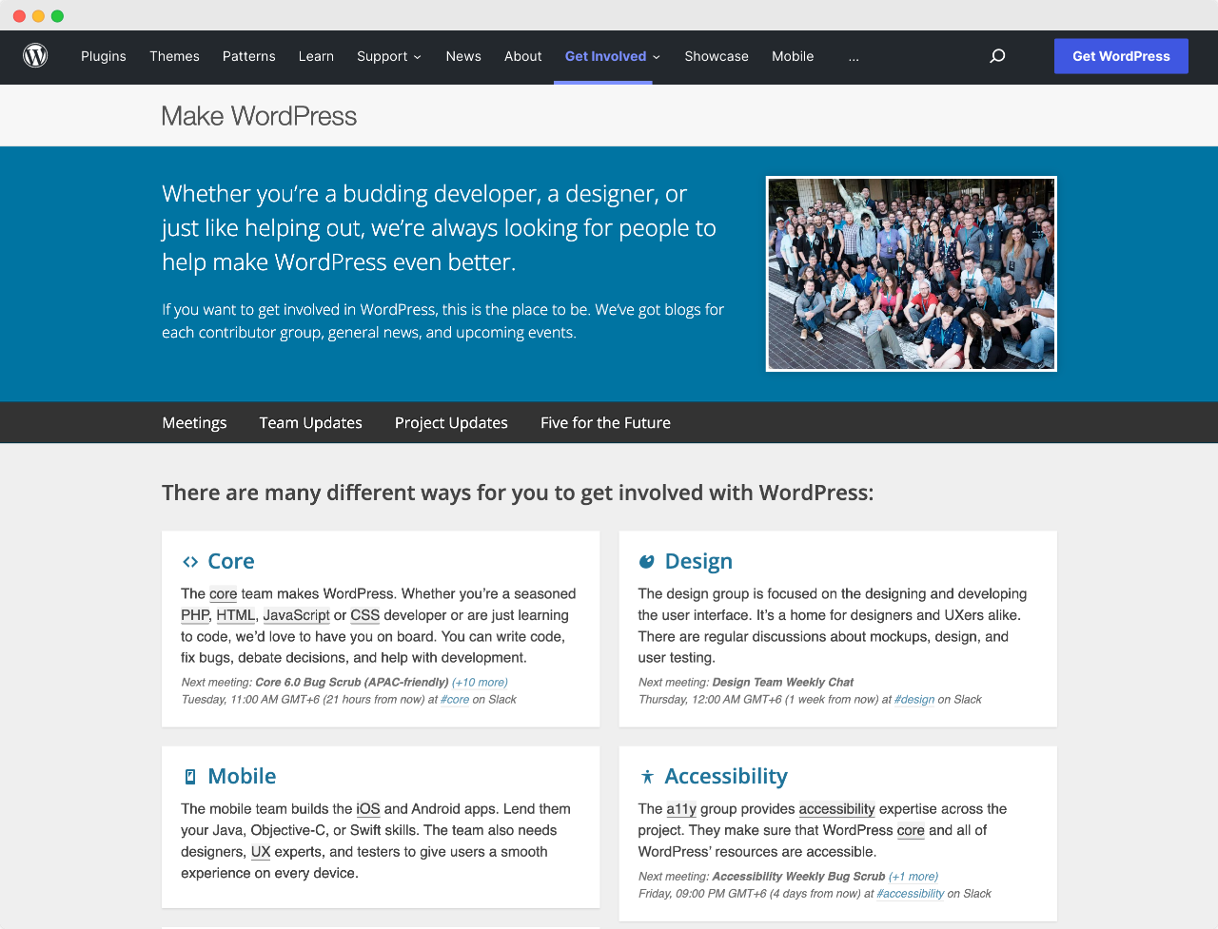Image resolution: width=1218 pixels, height=929 pixels.
Task: Open the Core team heading link
Action: pos(231,562)
